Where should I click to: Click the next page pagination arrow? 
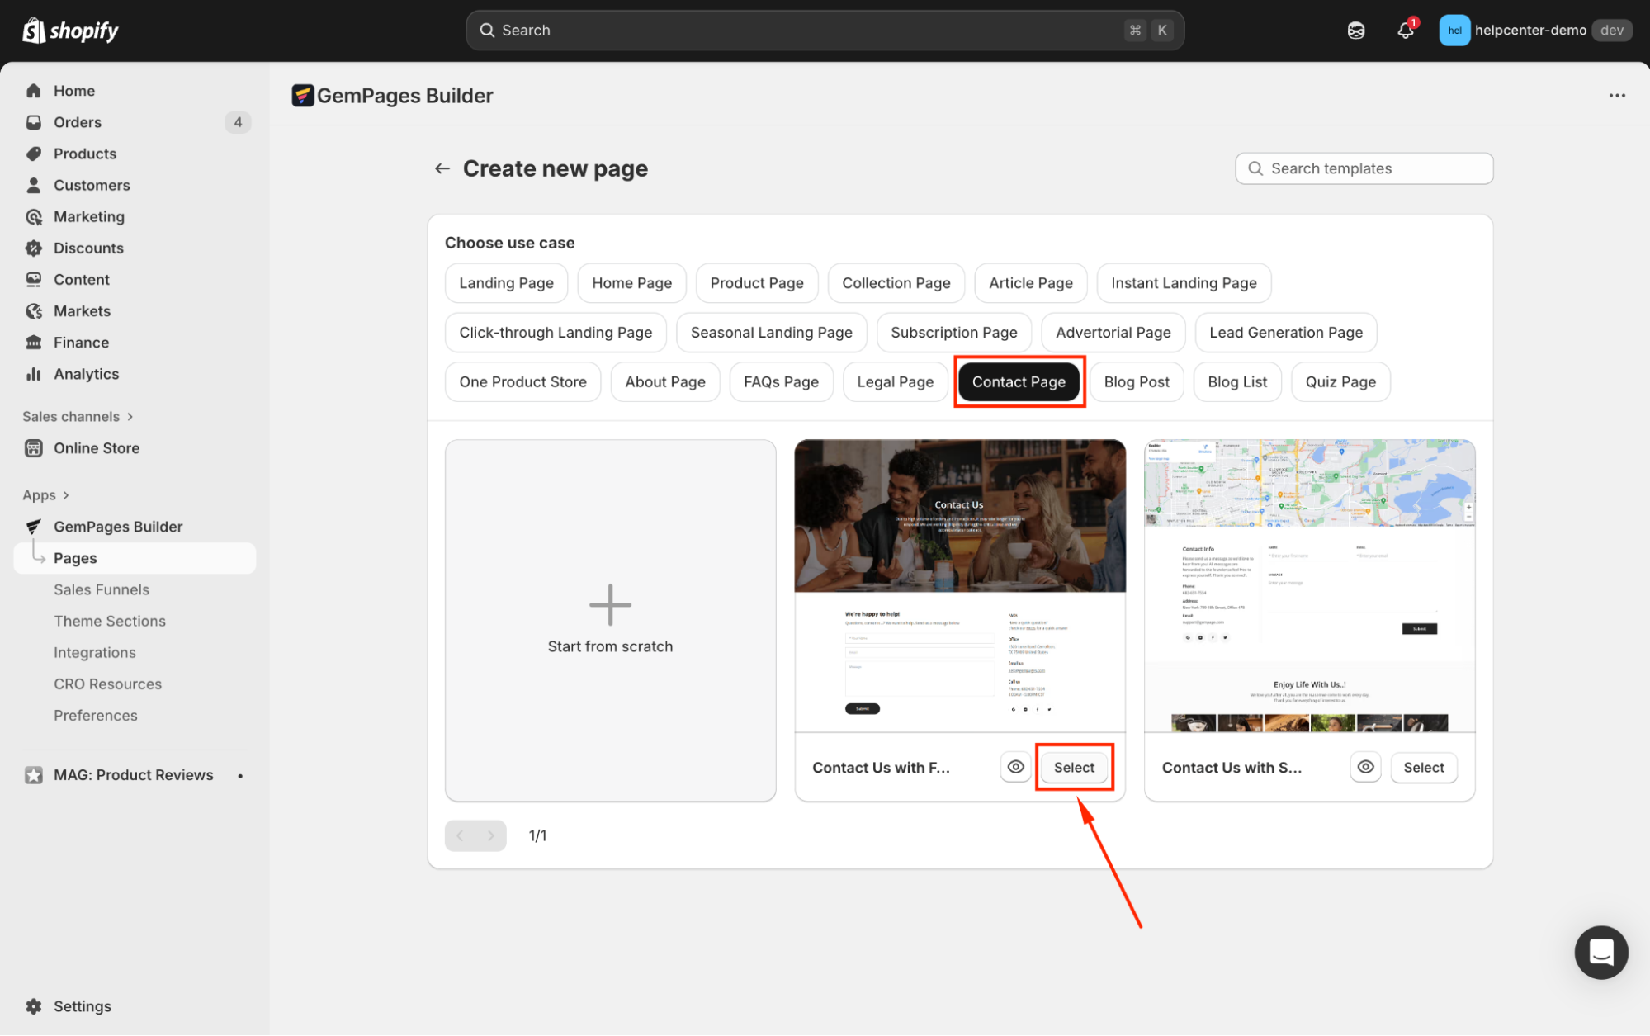pos(491,835)
